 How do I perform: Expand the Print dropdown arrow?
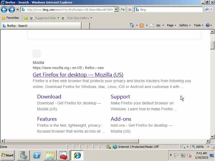(x=163, y=25)
